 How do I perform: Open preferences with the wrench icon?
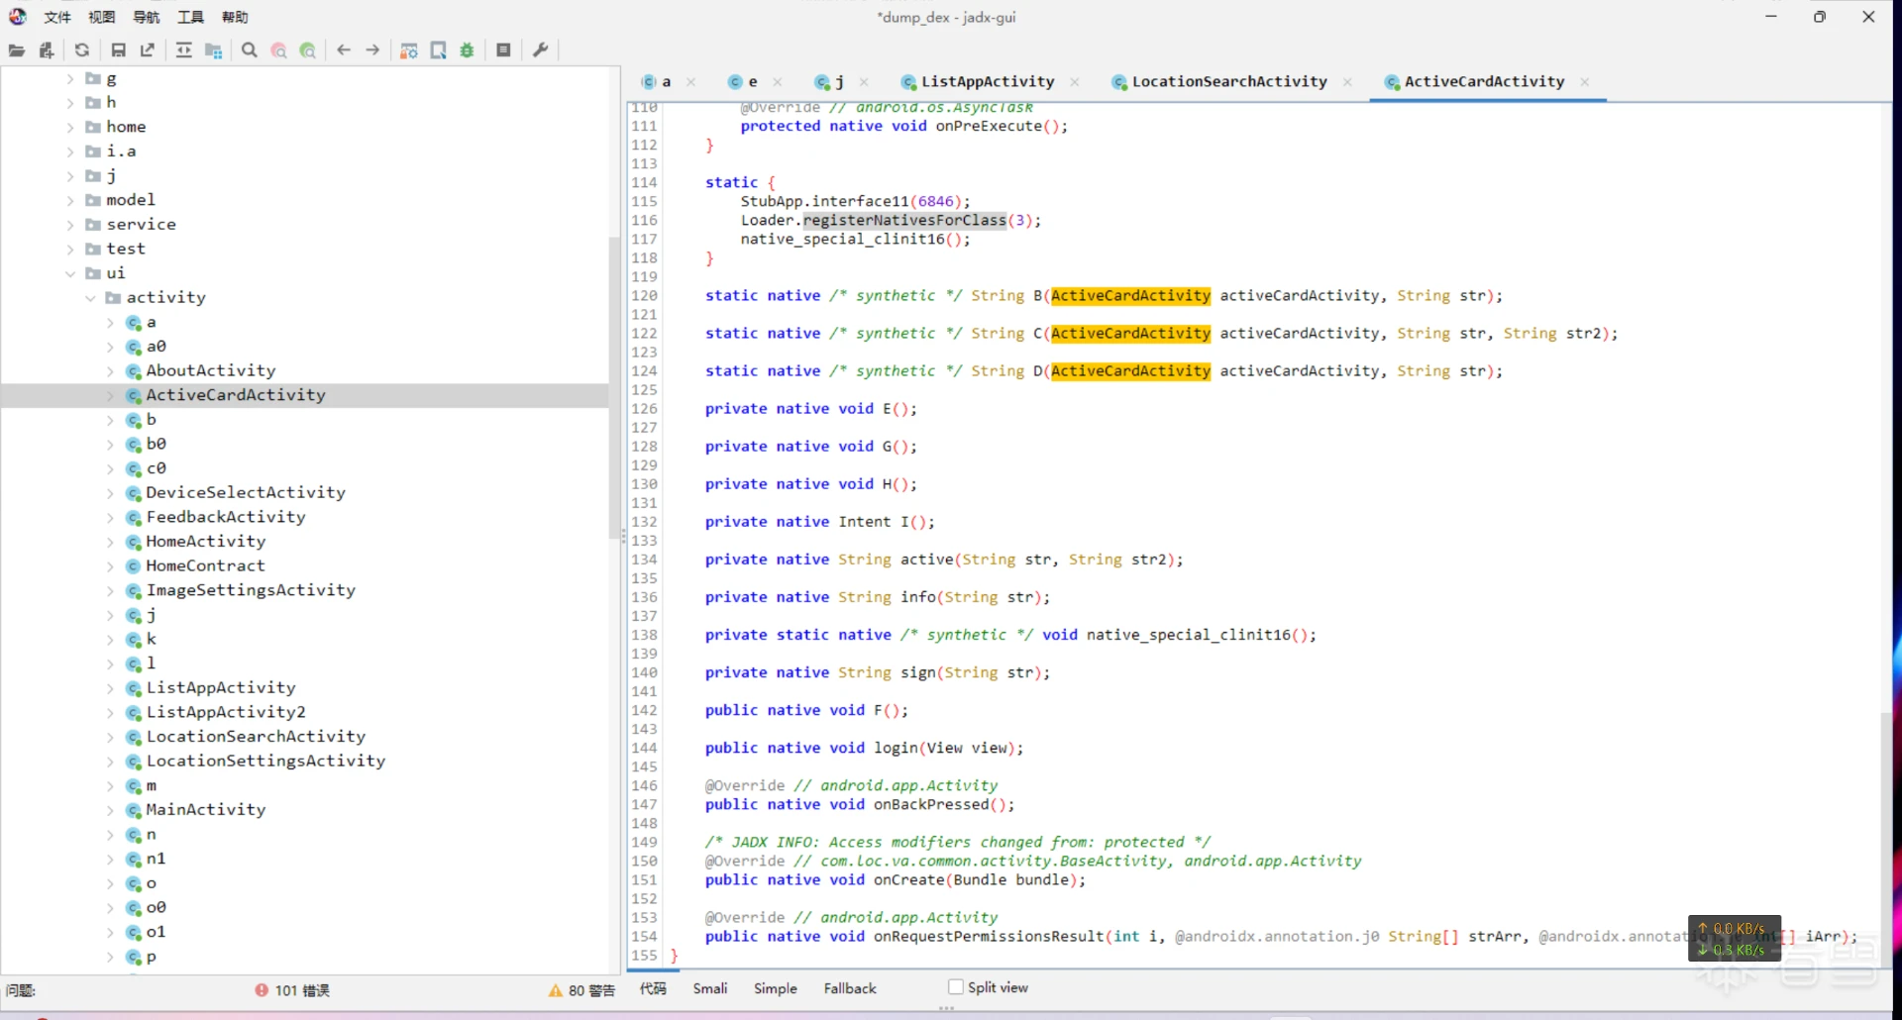pos(541,51)
